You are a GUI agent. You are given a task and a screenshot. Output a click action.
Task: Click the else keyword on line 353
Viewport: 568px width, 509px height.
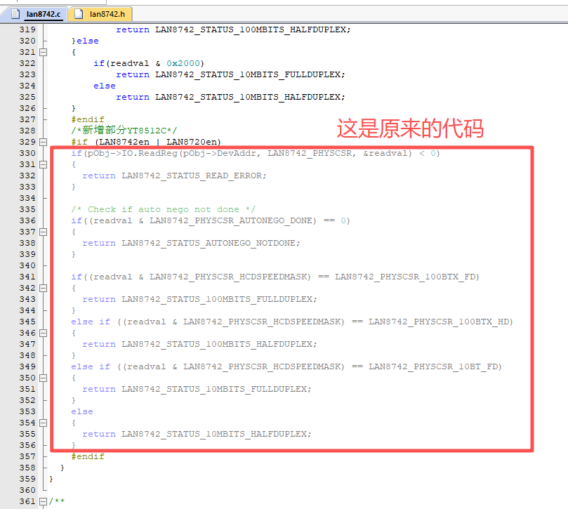coord(82,411)
